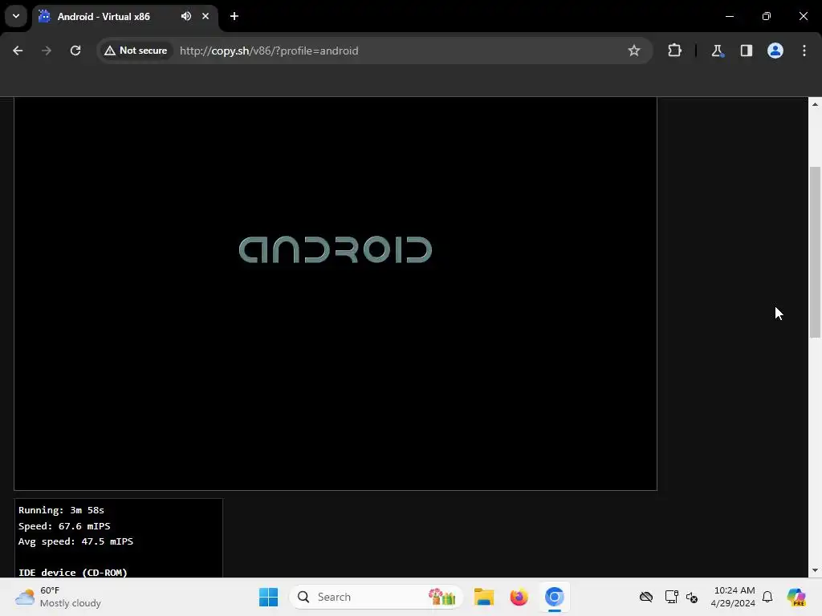Viewport: 822px width, 616px height.
Task: Select the Android - Virtual x86 tab
Action: pyautogui.click(x=124, y=16)
